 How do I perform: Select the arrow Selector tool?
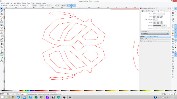2,9
